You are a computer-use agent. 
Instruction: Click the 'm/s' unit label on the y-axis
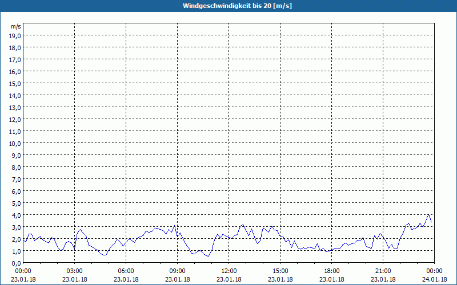point(16,26)
